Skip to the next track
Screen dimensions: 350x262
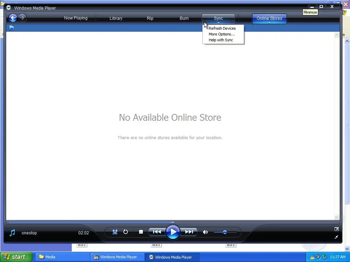[189, 232]
